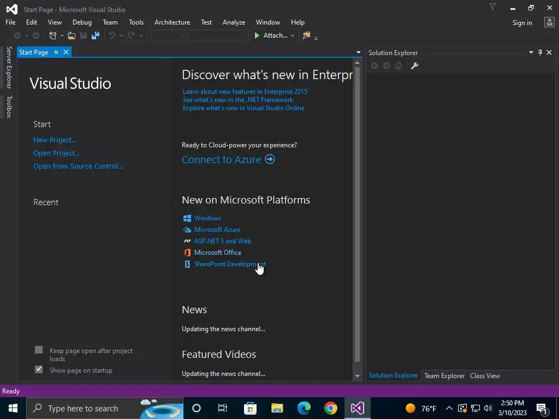Open the Redo history dropdown arrow

click(x=140, y=35)
